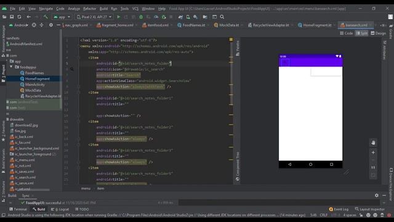Open the Terminal tool window
This screenshot has height=222, width=394.
(x=18, y=209)
